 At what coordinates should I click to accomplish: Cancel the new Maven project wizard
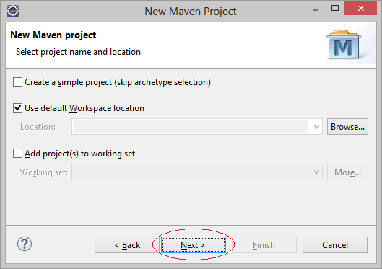click(335, 245)
